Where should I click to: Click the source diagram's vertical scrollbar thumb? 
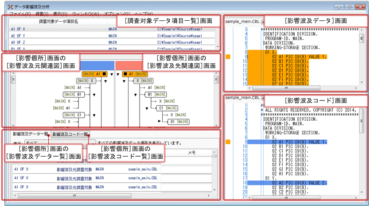tap(13, 80)
